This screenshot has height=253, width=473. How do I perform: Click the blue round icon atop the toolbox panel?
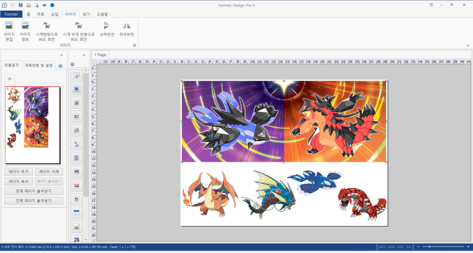click(x=72, y=64)
